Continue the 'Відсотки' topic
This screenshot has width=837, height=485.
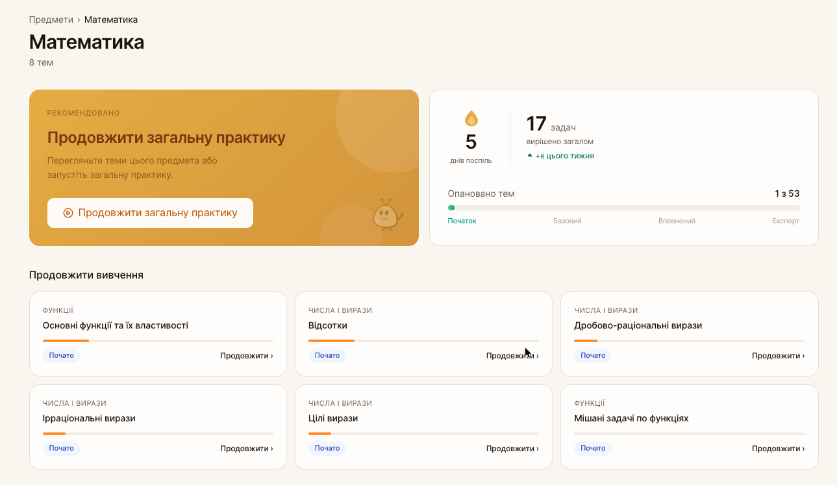click(512, 356)
